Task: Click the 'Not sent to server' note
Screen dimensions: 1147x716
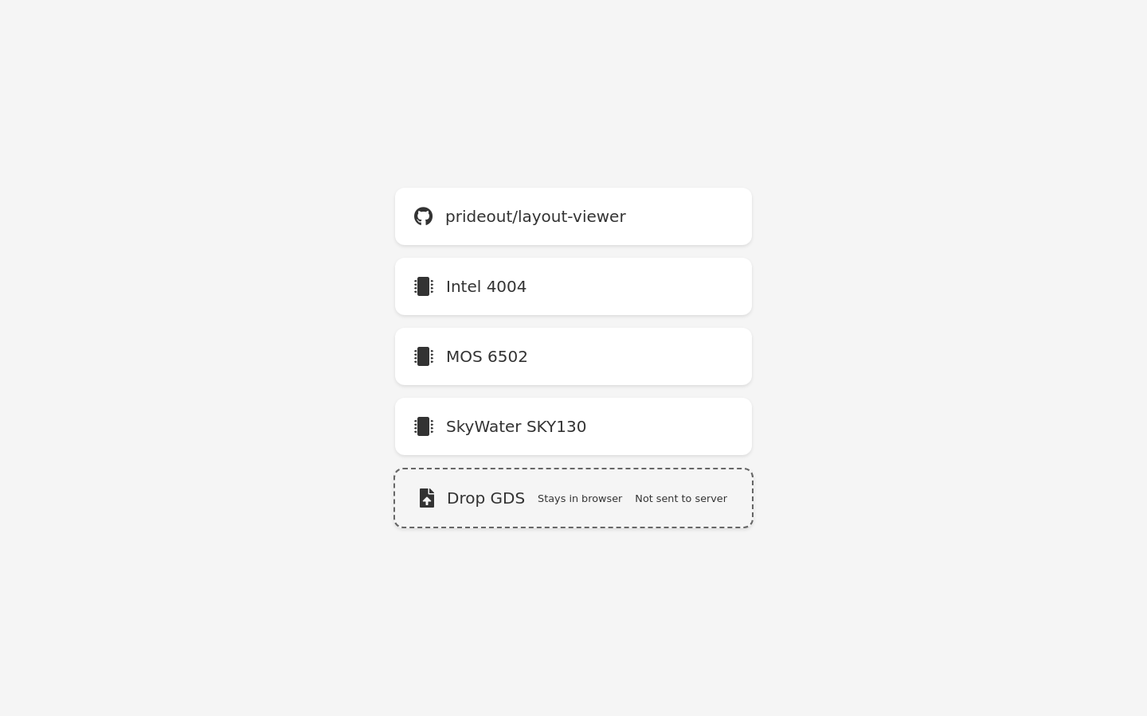Action: coord(681,499)
